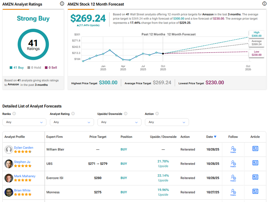269x202 pixels.
Task: Open article icon for Brian White
Action: 255,192
